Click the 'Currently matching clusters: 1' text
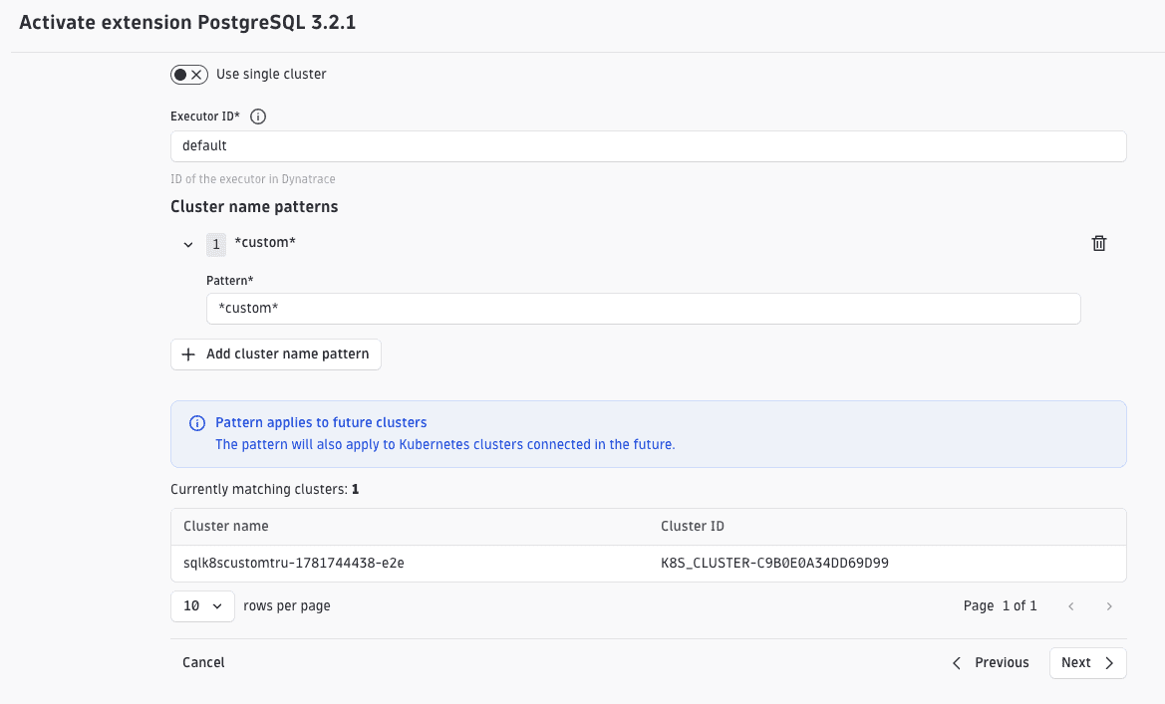This screenshot has height=704, width=1165. point(264,489)
